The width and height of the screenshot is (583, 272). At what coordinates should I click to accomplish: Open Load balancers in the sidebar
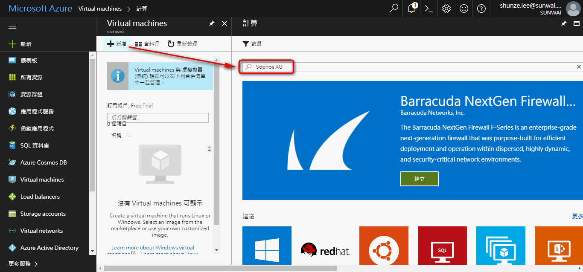point(45,197)
